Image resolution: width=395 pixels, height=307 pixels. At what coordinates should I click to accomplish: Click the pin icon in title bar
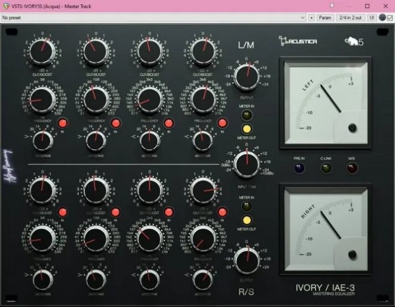332,5
